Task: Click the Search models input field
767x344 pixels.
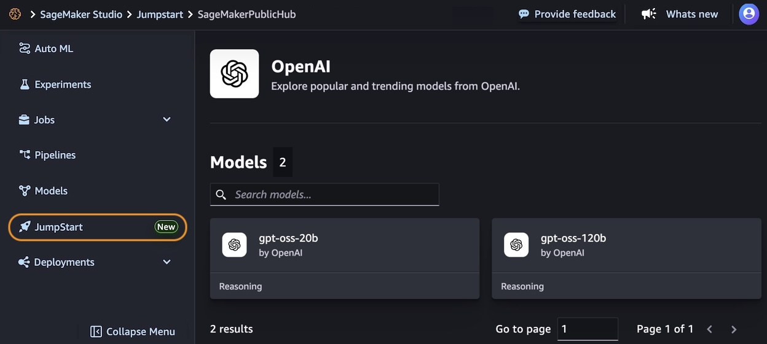Action: tap(332, 195)
